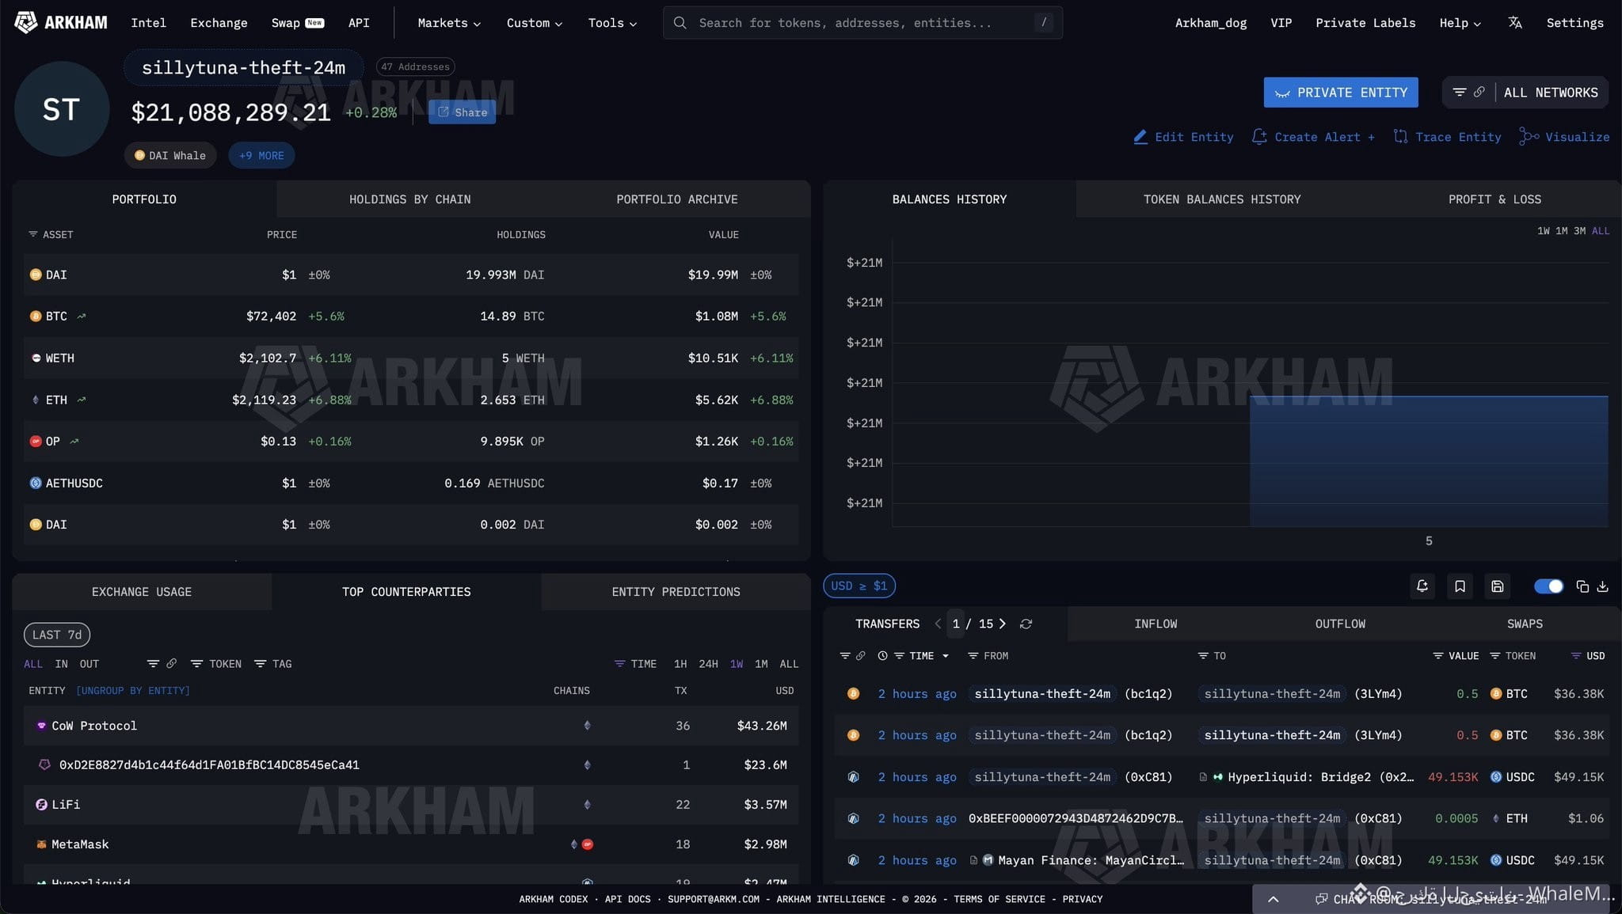The height and width of the screenshot is (914, 1622).
Task: Click the Arkham logo icon
Action: [25, 22]
